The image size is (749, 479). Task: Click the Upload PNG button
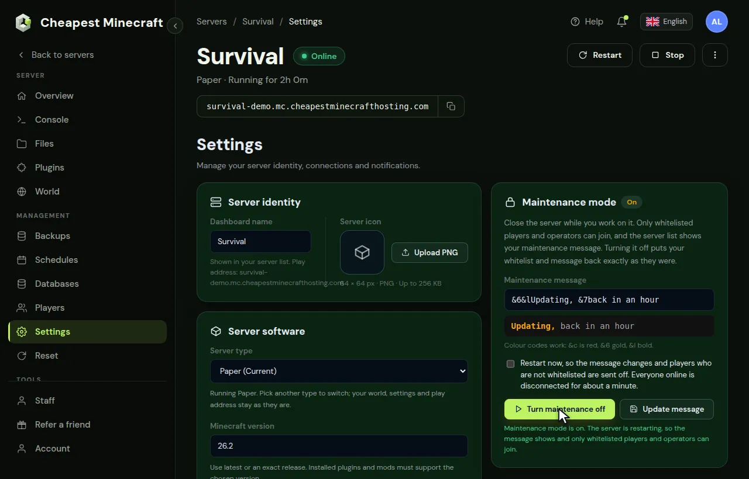coord(430,252)
